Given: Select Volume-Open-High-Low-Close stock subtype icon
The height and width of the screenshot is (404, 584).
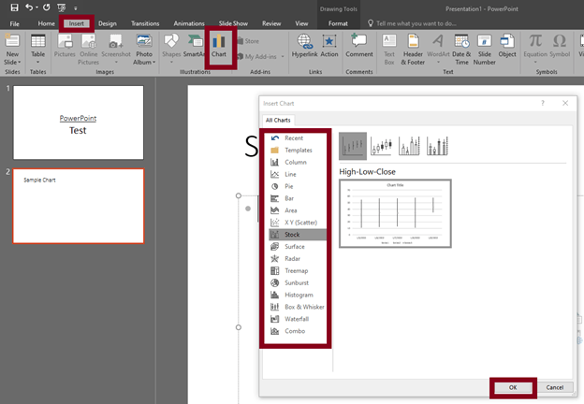Looking at the screenshot, I should coord(437,146).
